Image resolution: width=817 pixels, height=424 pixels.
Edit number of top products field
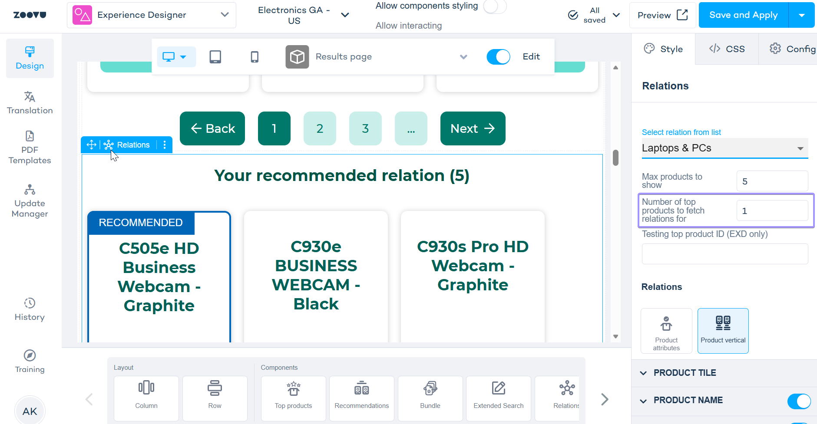tap(772, 210)
